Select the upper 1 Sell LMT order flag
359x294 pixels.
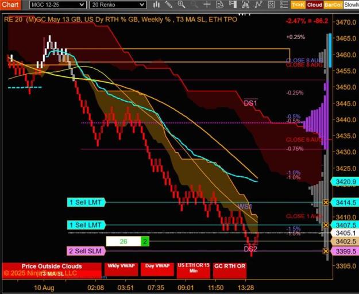(x=86, y=202)
